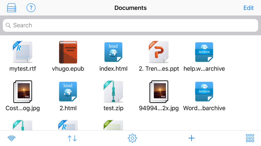Open the vhugo.epub book icon
This screenshot has height=146, width=261.
pos(68,52)
